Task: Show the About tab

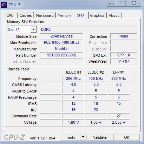Action: pyautogui.click(x=114, y=15)
